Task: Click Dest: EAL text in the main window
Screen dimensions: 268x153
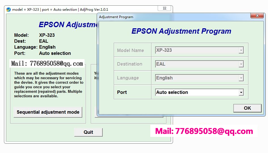Action: [31, 41]
